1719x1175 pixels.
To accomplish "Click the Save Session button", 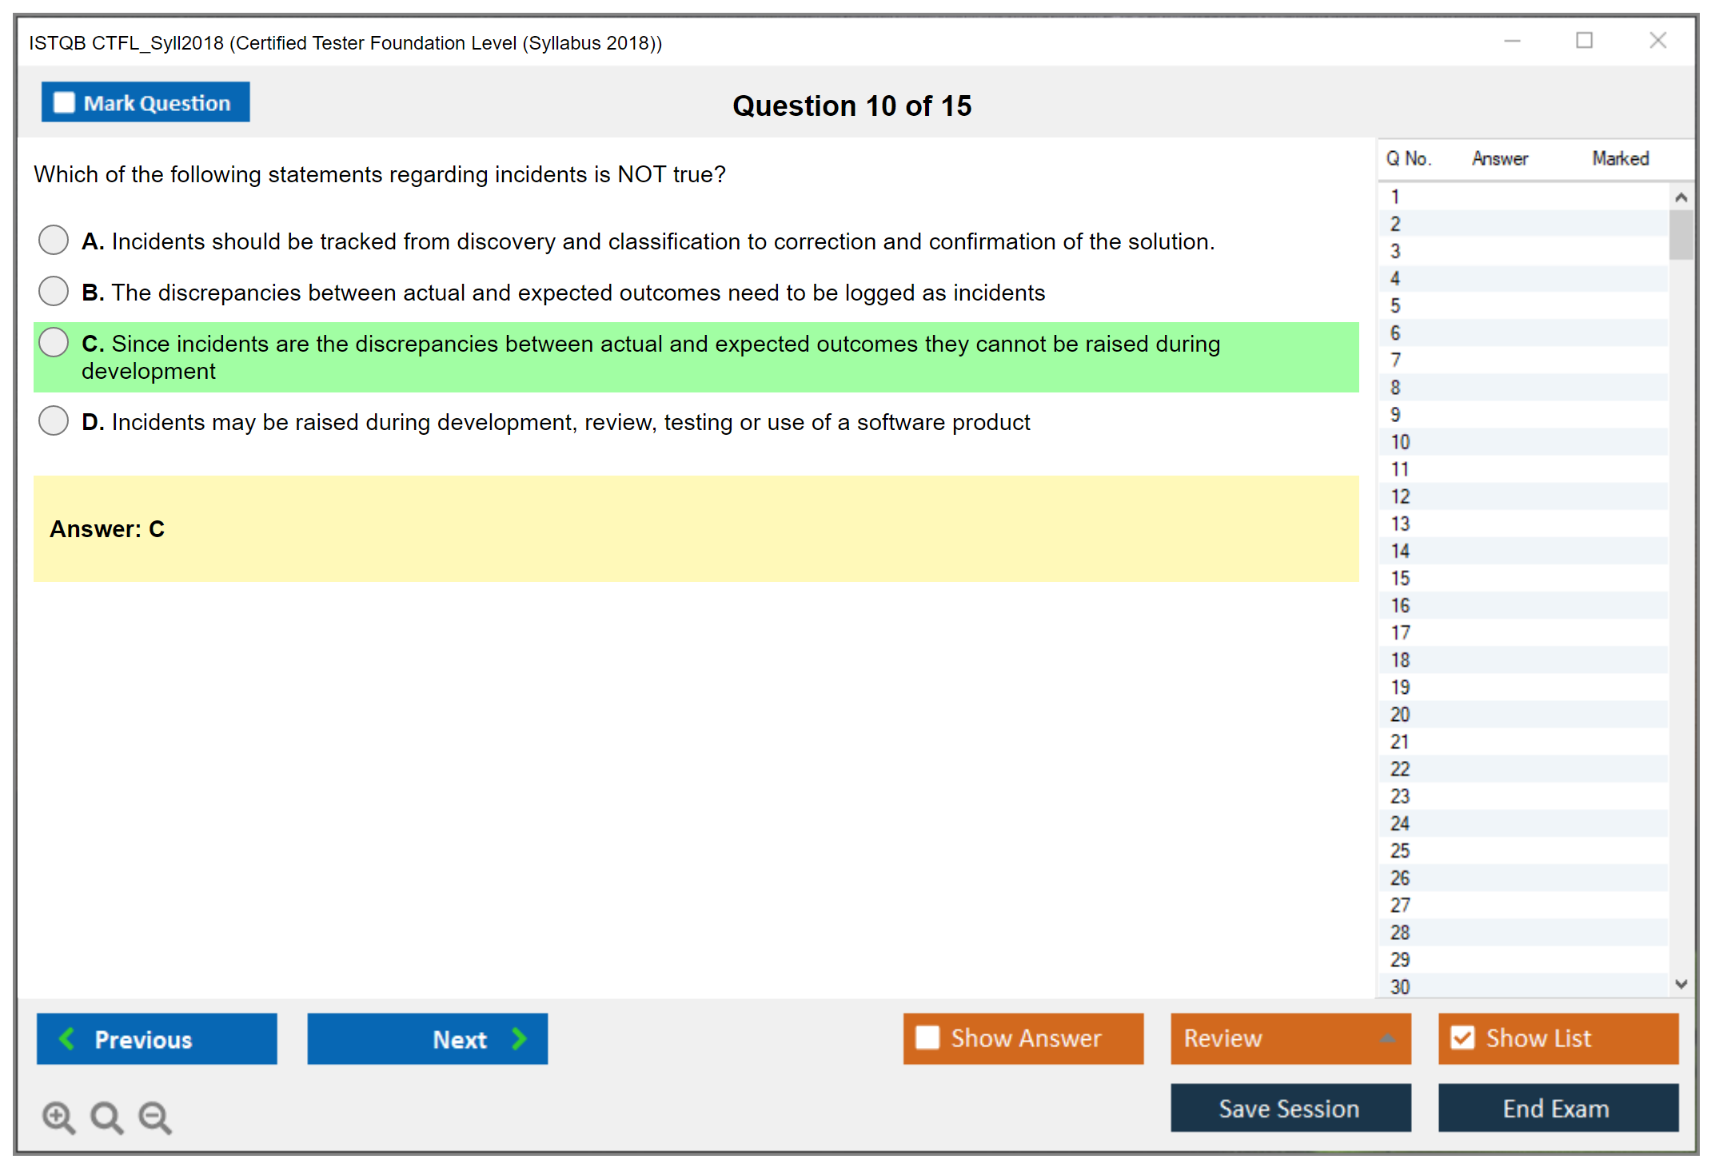I will (x=1290, y=1108).
